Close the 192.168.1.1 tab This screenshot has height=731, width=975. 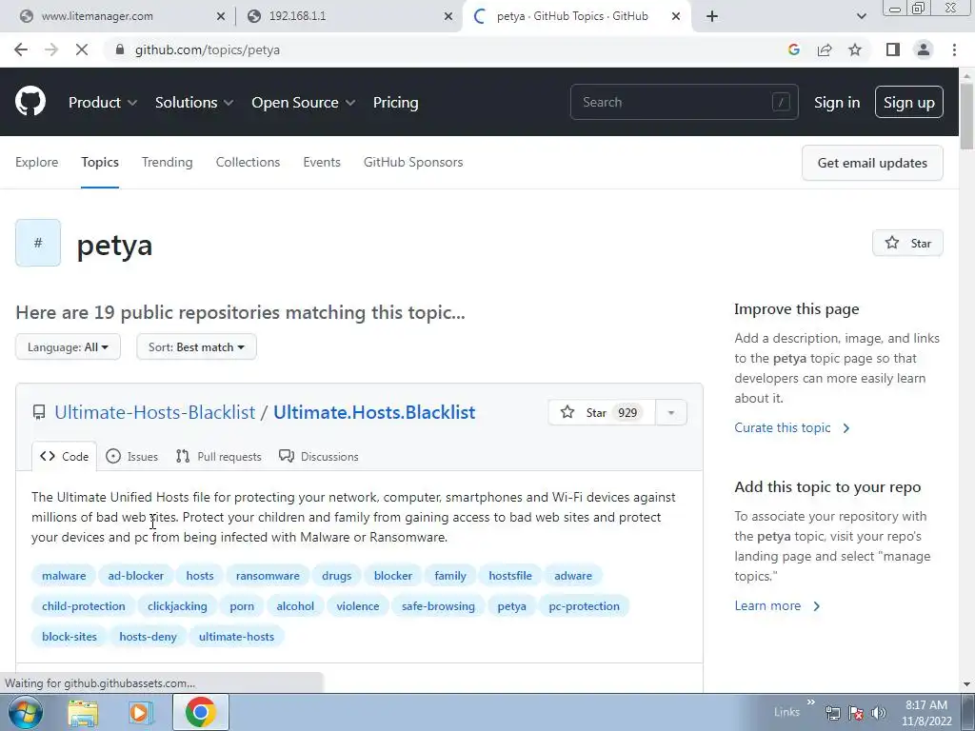tap(448, 16)
